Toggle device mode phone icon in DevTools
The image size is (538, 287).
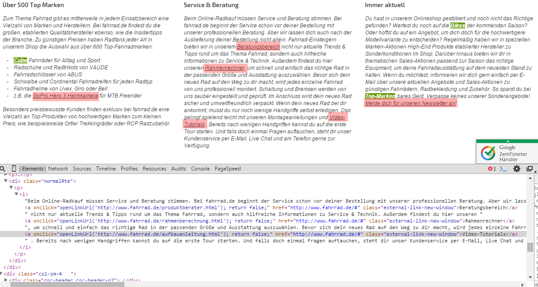point(14,169)
